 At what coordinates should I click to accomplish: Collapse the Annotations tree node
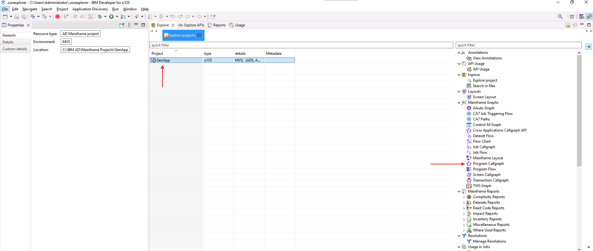point(459,53)
